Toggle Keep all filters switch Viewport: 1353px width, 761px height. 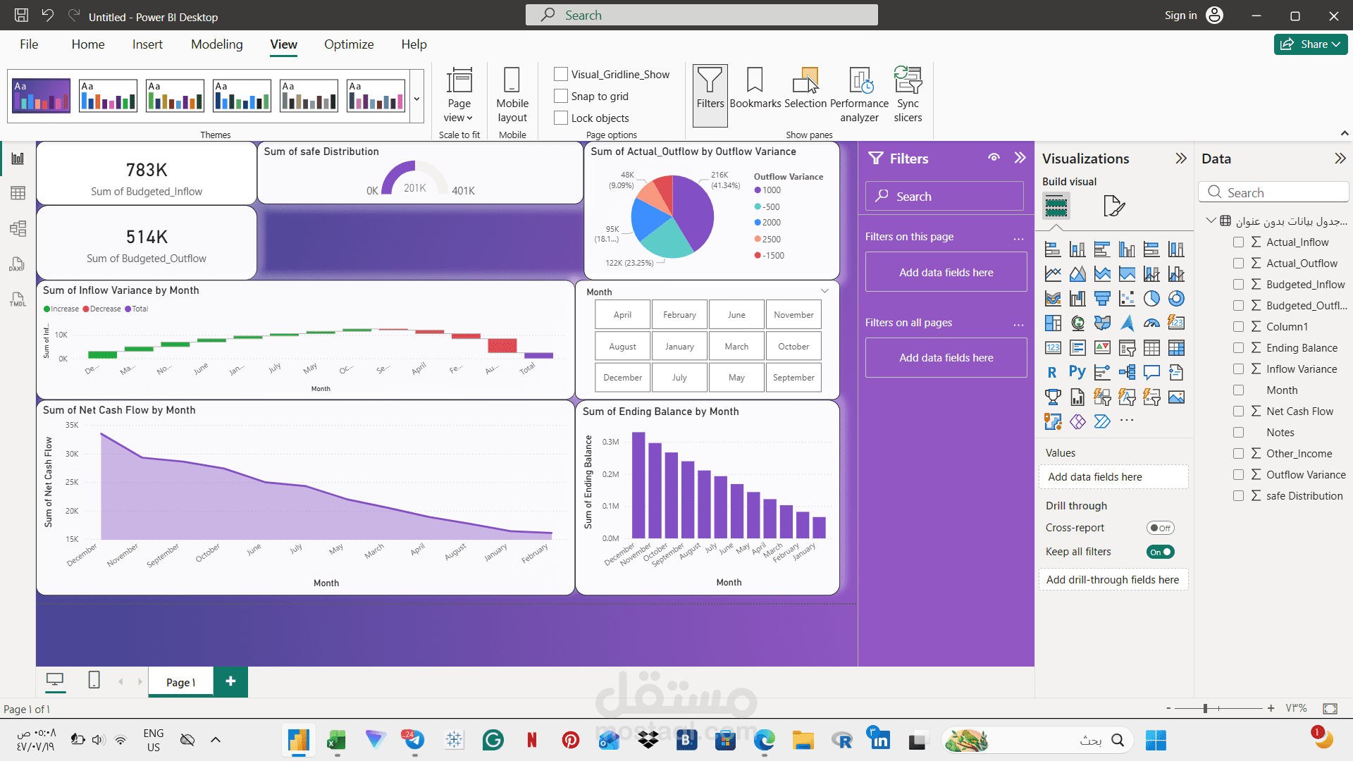(x=1160, y=552)
